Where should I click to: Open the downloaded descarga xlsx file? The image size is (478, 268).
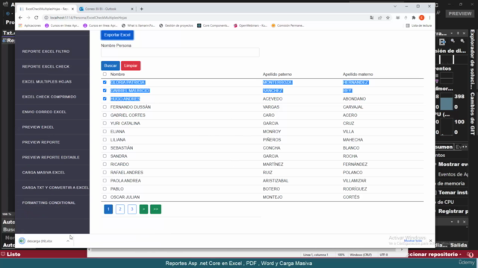click(39, 241)
